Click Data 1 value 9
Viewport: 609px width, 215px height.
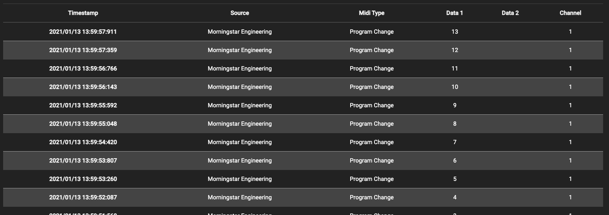[x=454, y=105]
